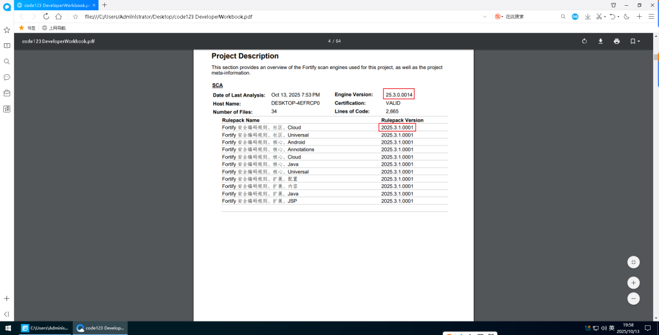Viewport: 659px width, 335px height.
Task: Click the fit-to-page button in the viewer
Action: pyautogui.click(x=634, y=262)
